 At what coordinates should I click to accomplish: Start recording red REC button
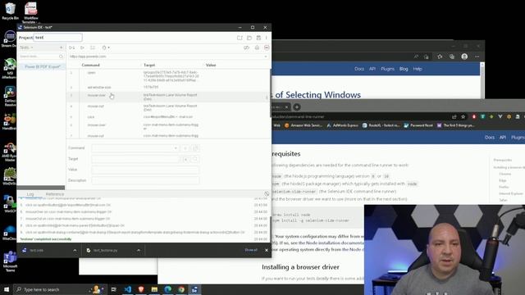point(267,48)
